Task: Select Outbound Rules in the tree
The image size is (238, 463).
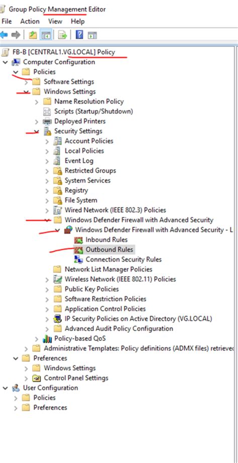Action: pyautogui.click(x=109, y=250)
